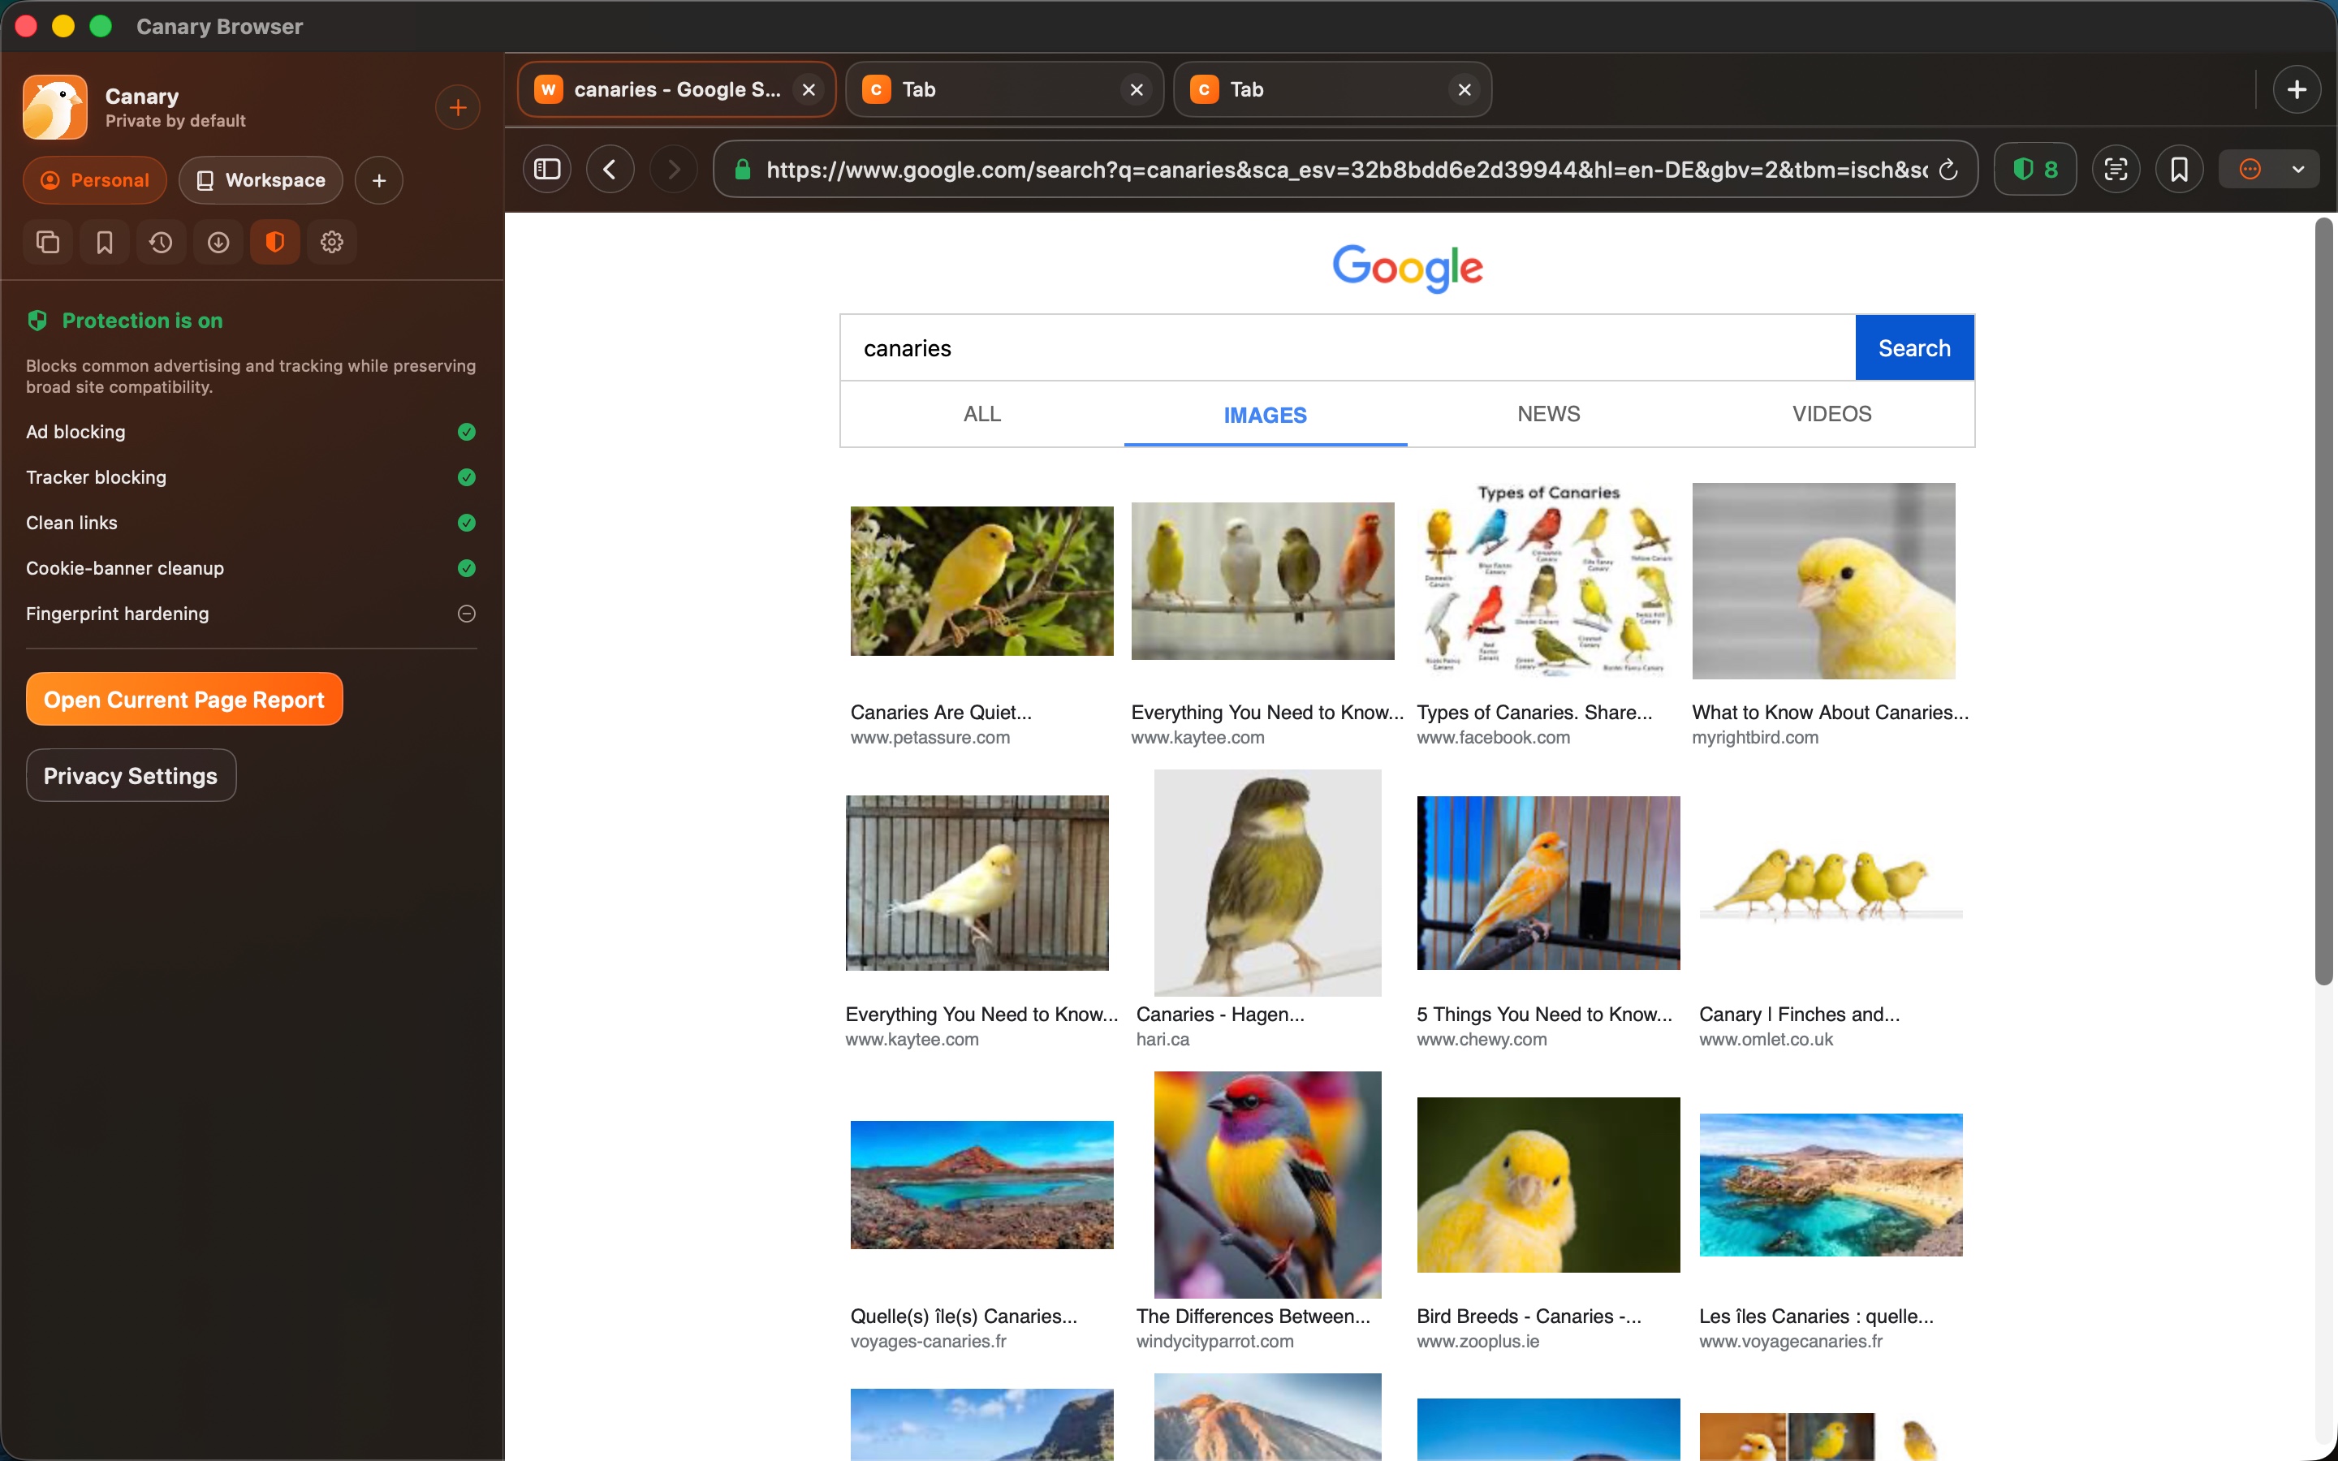Open the colorful finch windycityparrot thumbnail
Viewport: 2338px width, 1461px height.
(1267, 1185)
